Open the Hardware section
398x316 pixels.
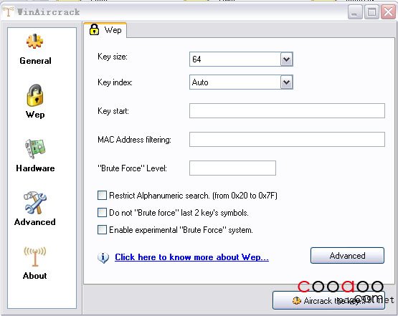[35, 155]
